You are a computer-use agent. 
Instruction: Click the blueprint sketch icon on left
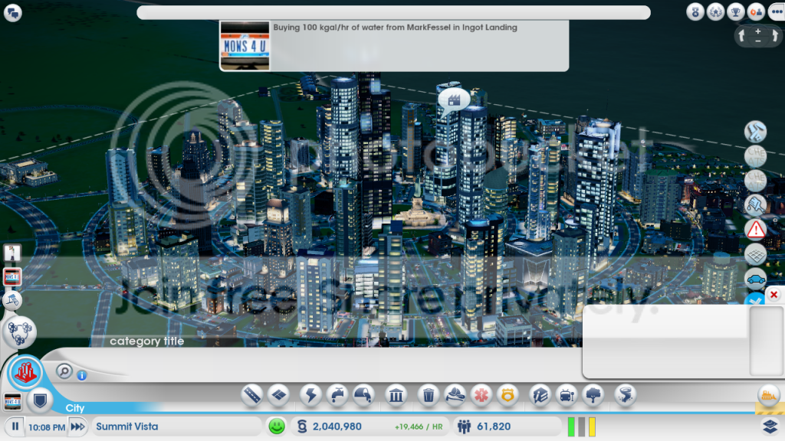tap(12, 300)
